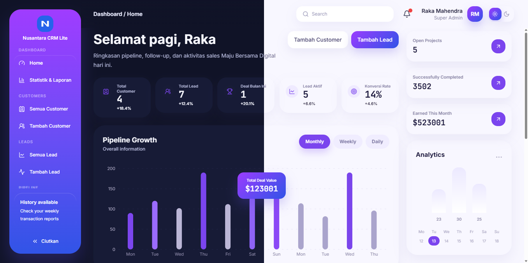Select calendar date 12
The image size is (528, 263).
(x=421, y=241)
